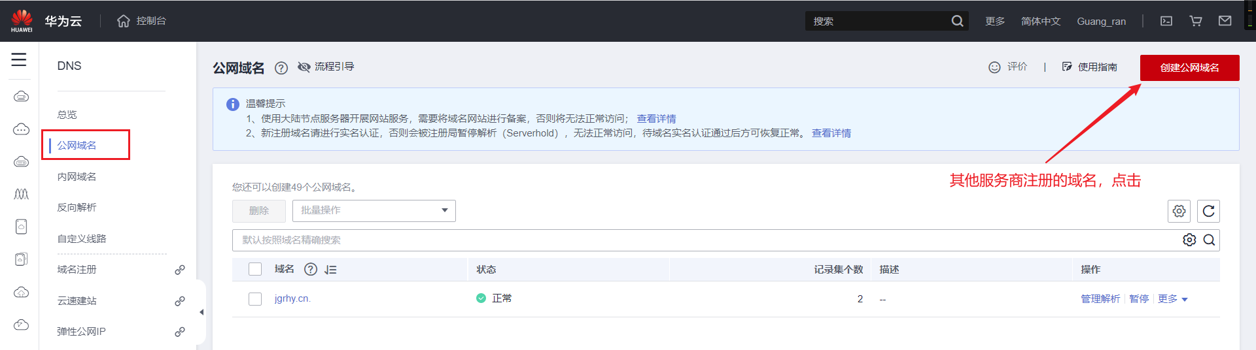Collapse the left DNS navigation panel
This screenshot has width=1256, height=350.
point(201,312)
